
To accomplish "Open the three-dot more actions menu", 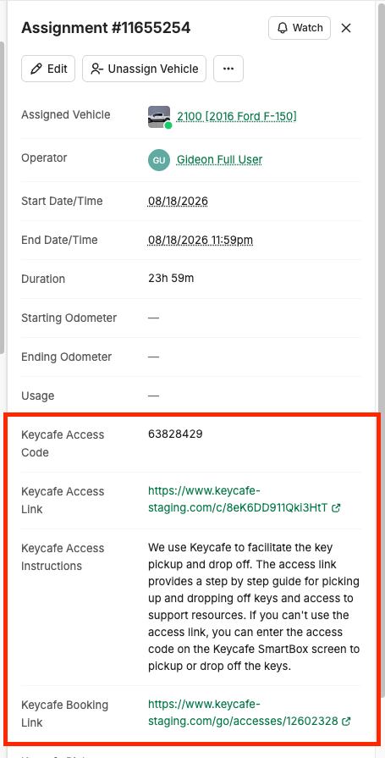I will click(228, 69).
